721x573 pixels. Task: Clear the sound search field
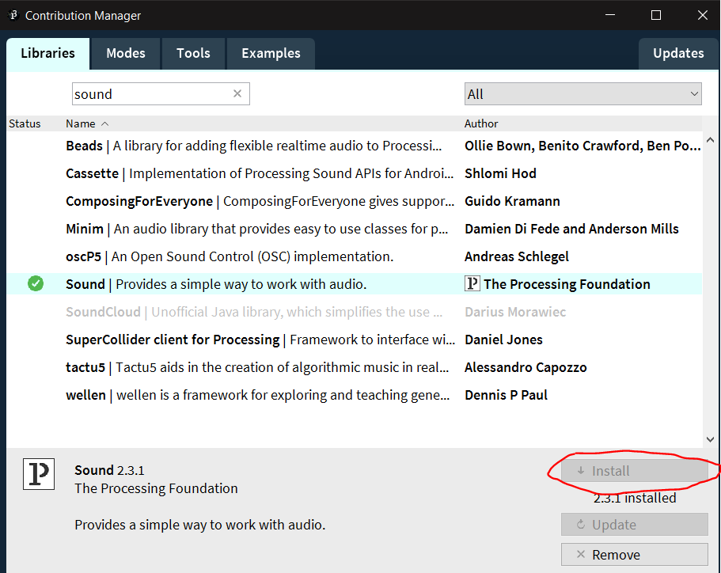[237, 94]
